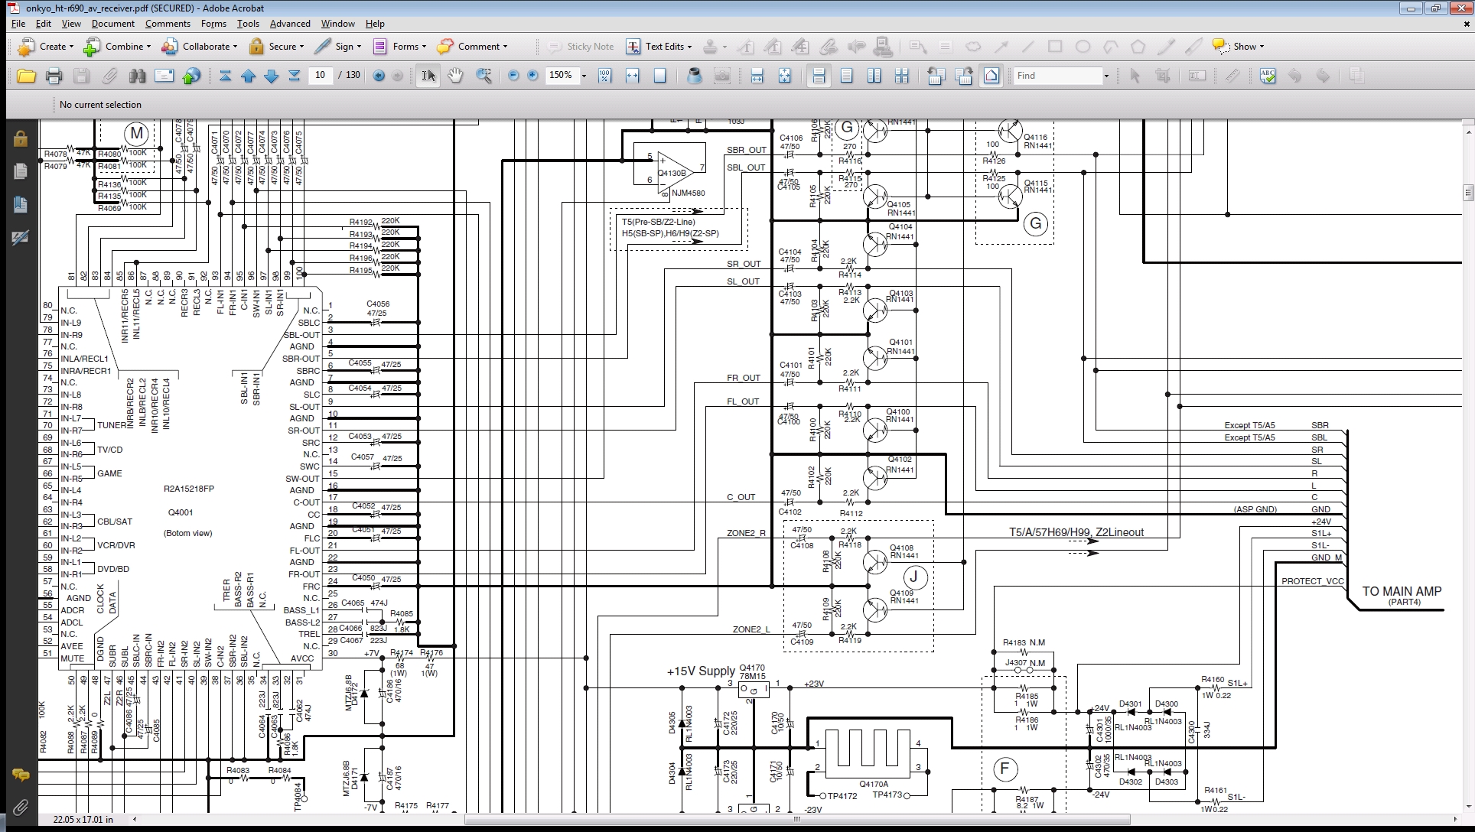Open the Window menu
This screenshot has width=1475, height=832.
click(x=337, y=24)
